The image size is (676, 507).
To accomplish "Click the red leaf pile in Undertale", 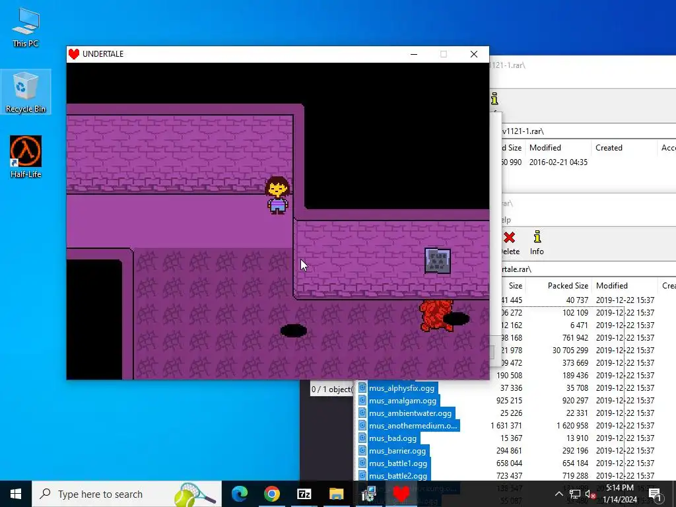I will tap(436, 316).
